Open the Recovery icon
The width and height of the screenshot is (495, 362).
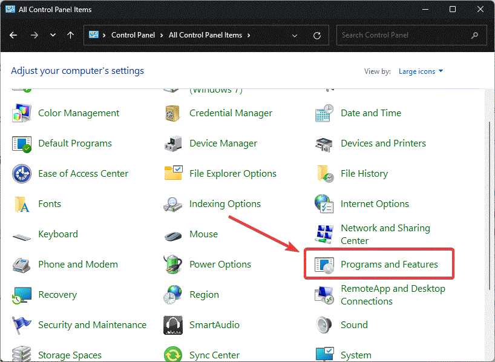(x=21, y=295)
